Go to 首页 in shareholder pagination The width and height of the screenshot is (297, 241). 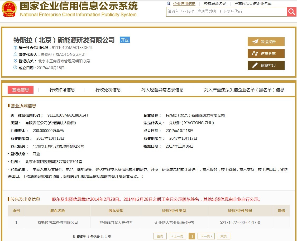click(160, 236)
